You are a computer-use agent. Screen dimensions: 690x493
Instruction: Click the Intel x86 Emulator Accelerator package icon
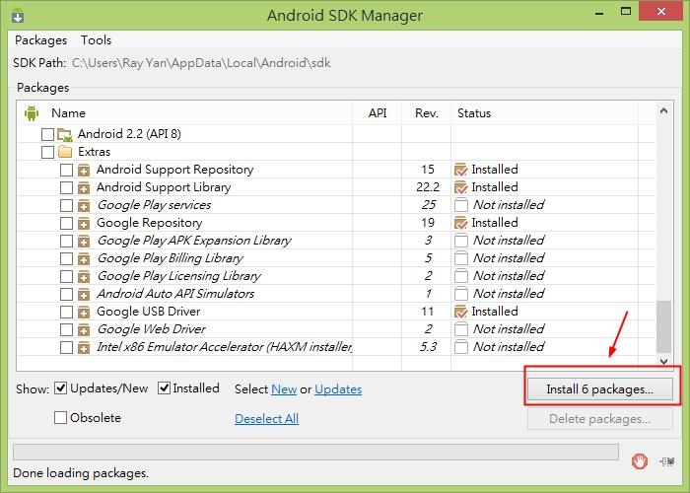click(x=84, y=347)
